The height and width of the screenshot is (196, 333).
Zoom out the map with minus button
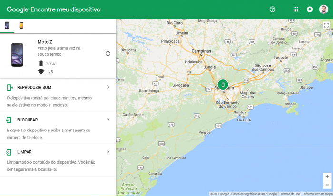pyautogui.click(x=327, y=185)
